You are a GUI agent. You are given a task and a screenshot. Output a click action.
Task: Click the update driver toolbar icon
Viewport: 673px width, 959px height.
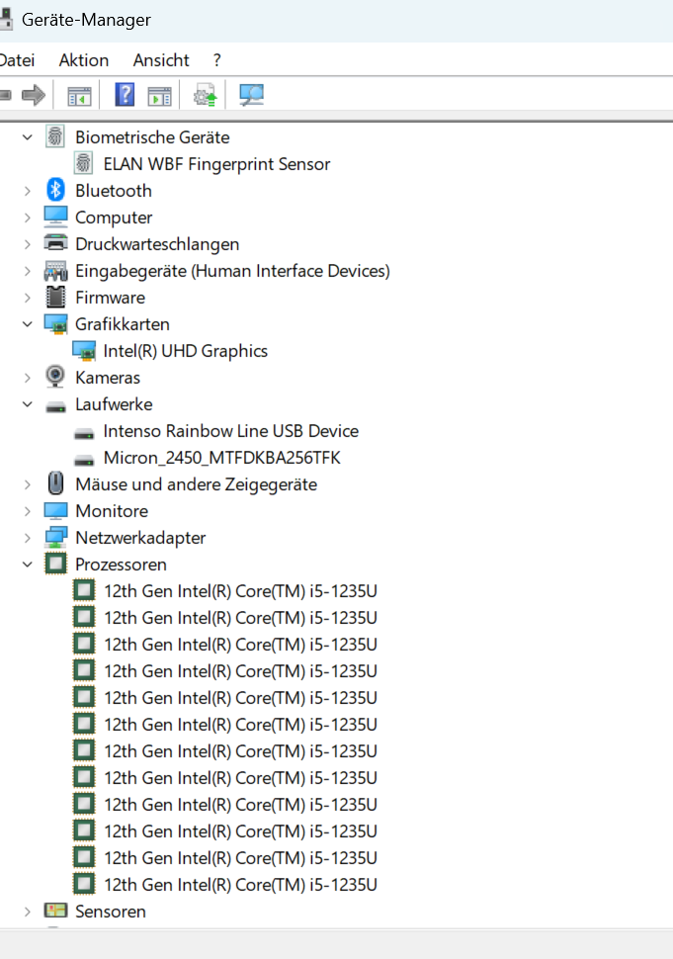click(x=206, y=96)
